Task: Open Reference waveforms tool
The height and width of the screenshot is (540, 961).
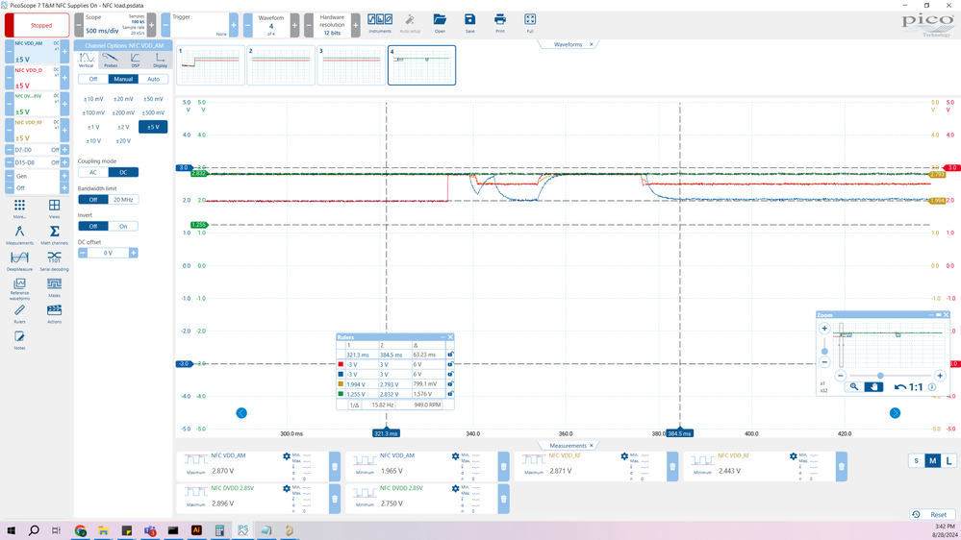Action: pyautogui.click(x=19, y=283)
